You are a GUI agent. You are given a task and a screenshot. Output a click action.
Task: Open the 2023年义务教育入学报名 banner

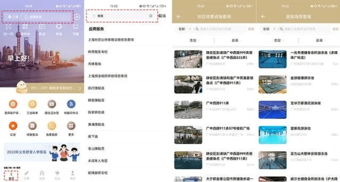click(x=42, y=152)
